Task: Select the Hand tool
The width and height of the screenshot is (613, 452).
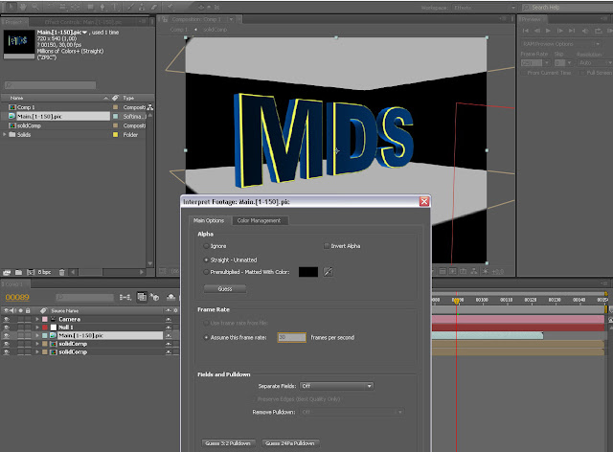Action: point(23,7)
